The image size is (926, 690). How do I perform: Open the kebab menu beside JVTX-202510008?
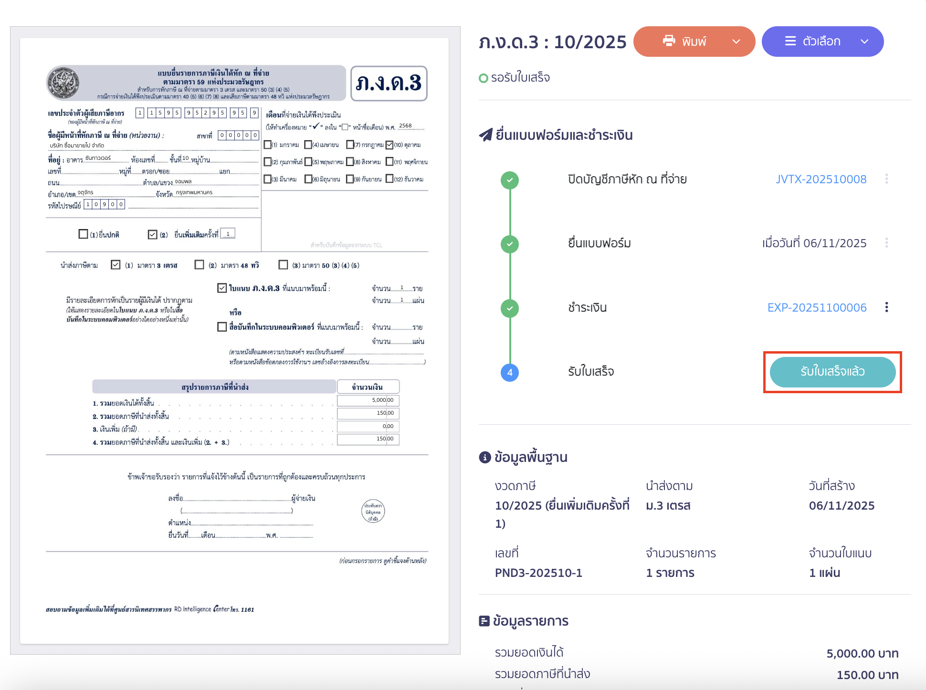(887, 179)
